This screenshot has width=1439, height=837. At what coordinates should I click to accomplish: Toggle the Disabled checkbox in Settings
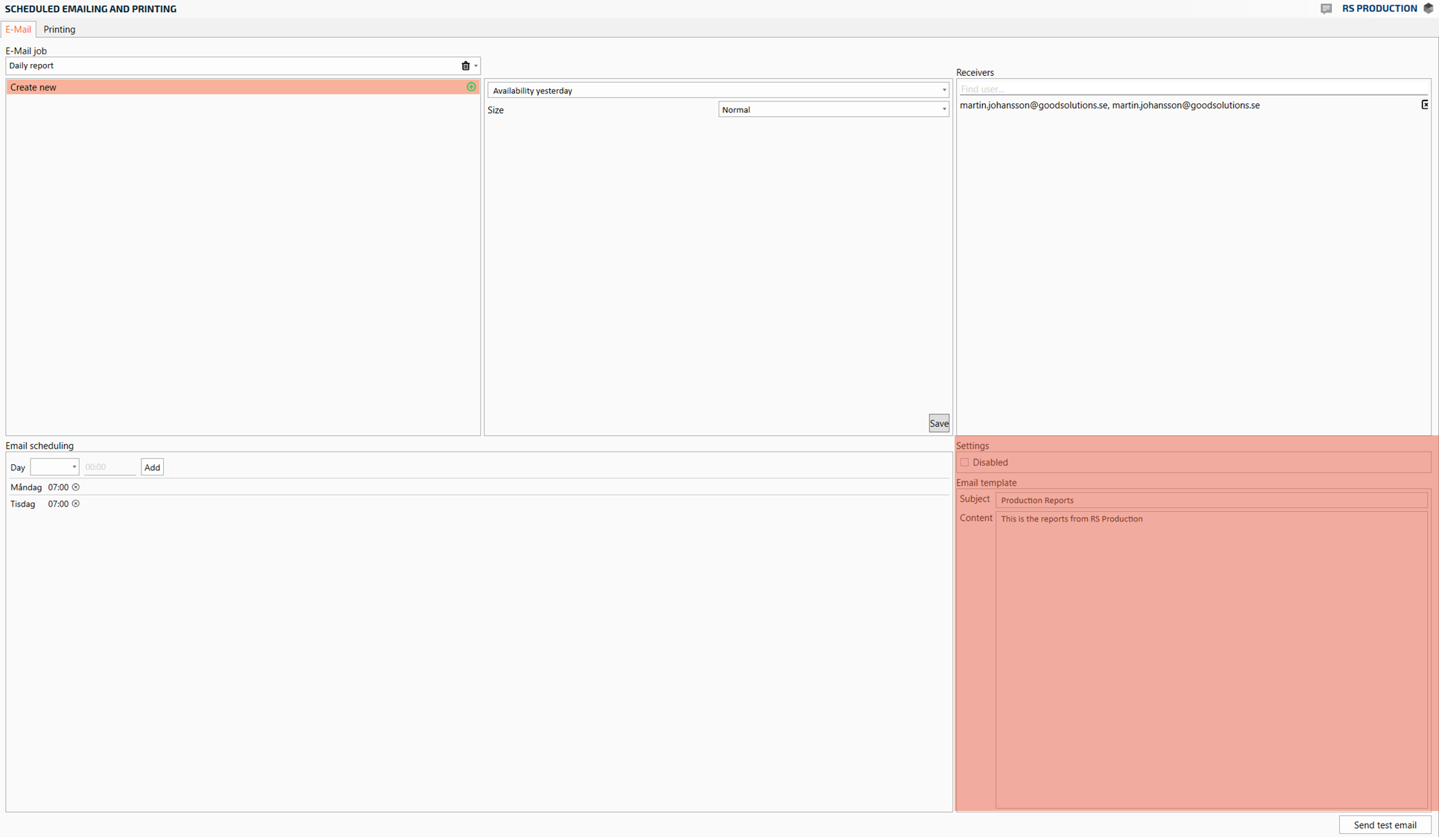point(964,462)
